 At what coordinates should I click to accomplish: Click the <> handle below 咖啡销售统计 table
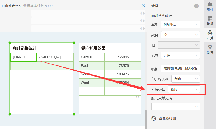[x=70, y=71]
